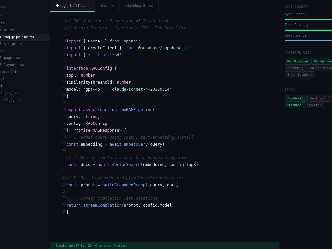Click the PATTERNS USED section header
Screen dimensions: 332x249
tap(298, 53)
